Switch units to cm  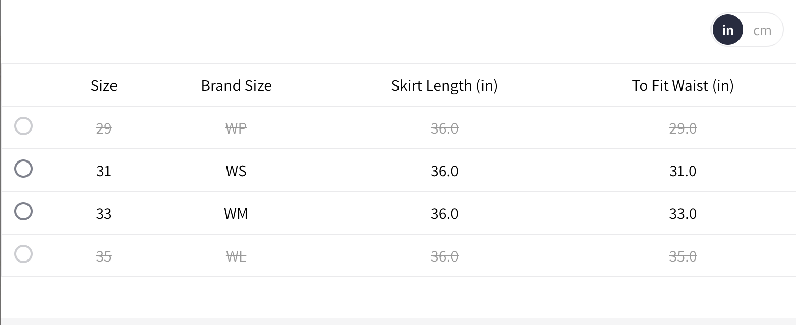coord(762,30)
